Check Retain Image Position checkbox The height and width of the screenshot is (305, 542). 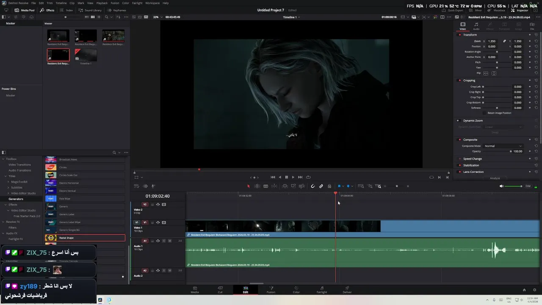[x=485, y=113]
